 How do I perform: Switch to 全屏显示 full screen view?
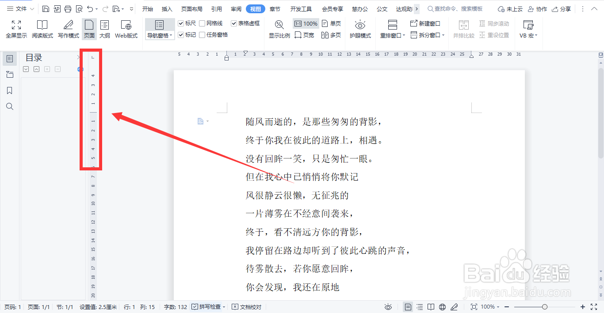(x=16, y=29)
